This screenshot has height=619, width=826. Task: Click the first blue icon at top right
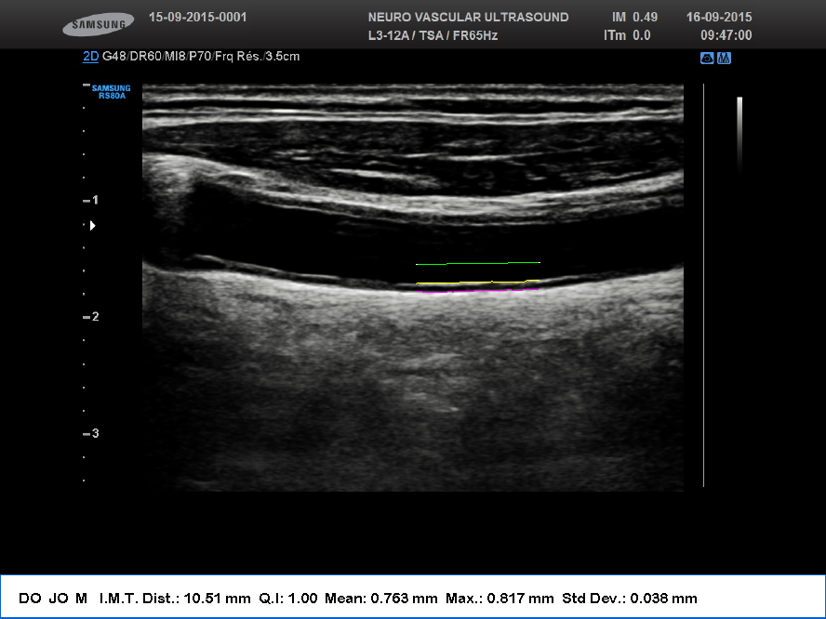tap(707, 59)
